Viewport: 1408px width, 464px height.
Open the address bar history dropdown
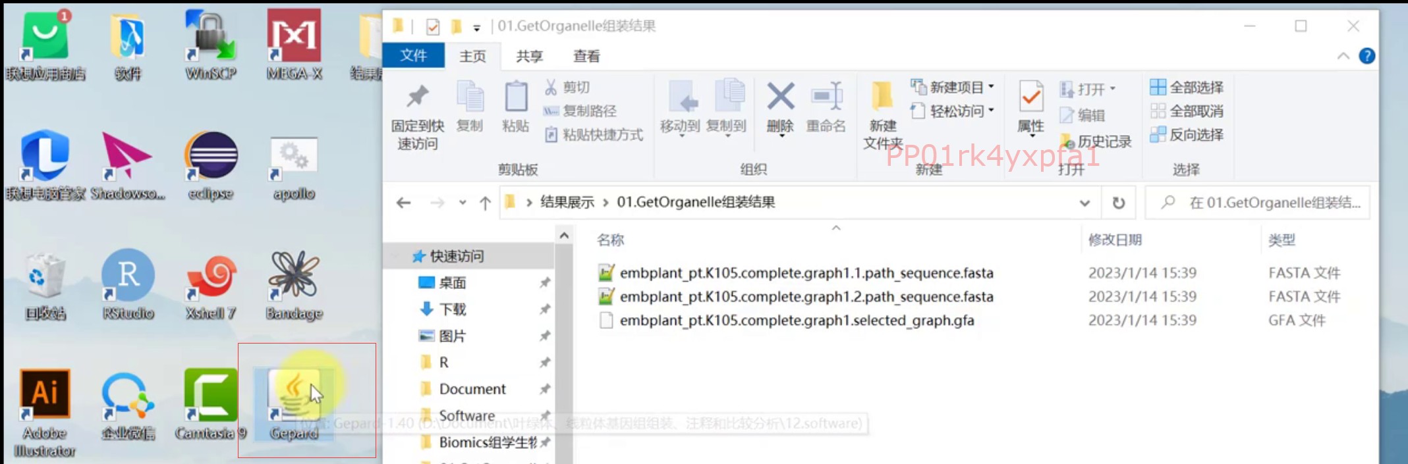[x=1084, y=203]
